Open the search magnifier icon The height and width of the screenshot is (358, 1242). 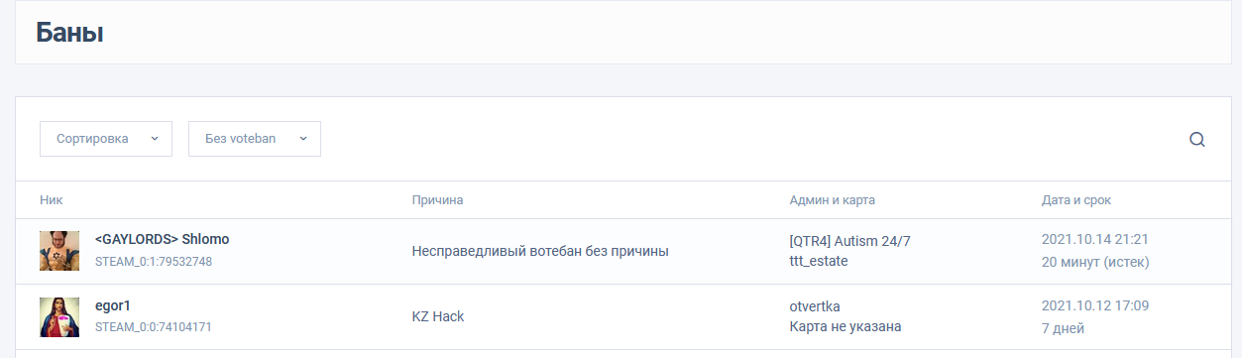[1196, 139]
